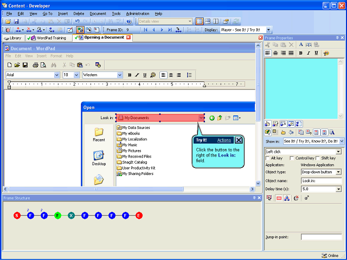The image size is (347, 260).
Task: Switch to the Library tab
Action: click(x=13, y=38)
